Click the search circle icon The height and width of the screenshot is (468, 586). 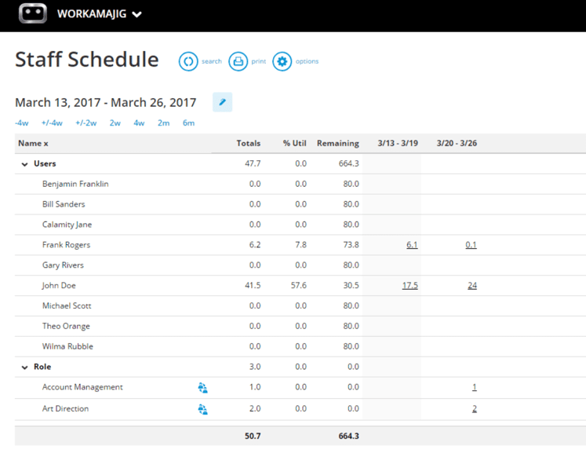(x=188, y=61)
